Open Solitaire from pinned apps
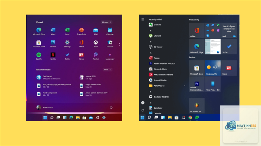The height and width of the screenshot is (146, 261). [x=110, y=44]
